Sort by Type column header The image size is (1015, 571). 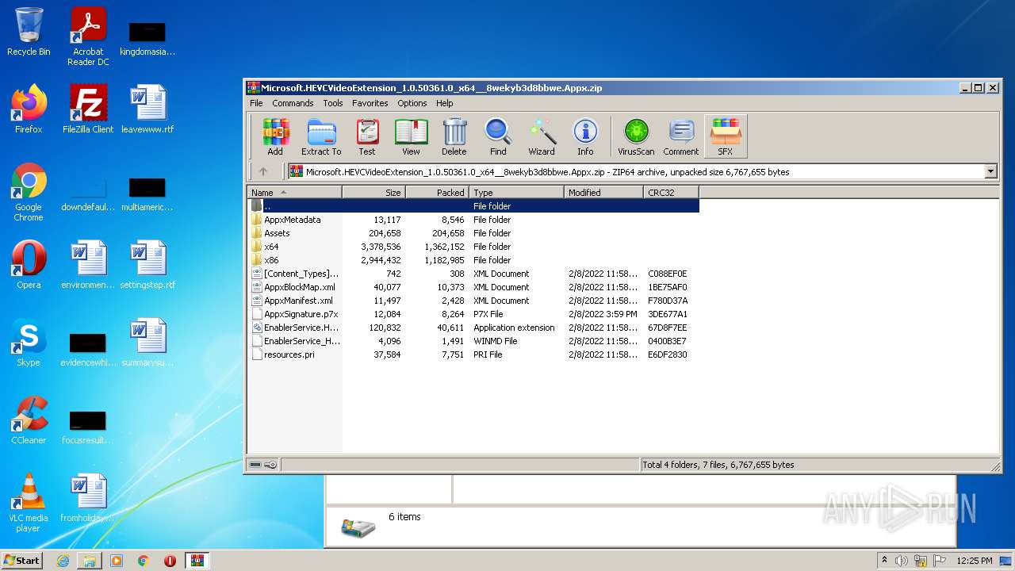coord(517,192)
